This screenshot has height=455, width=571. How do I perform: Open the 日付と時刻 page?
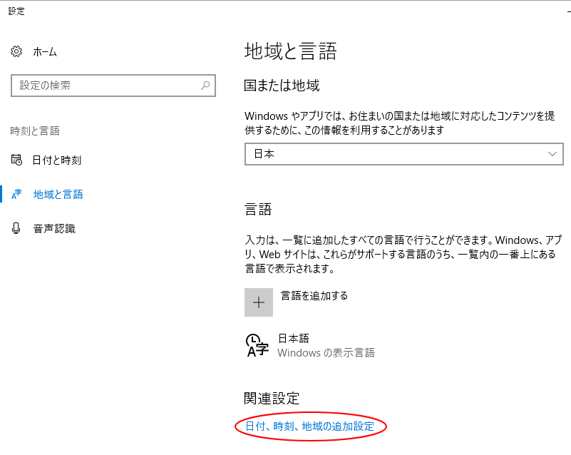click(57, 160)
